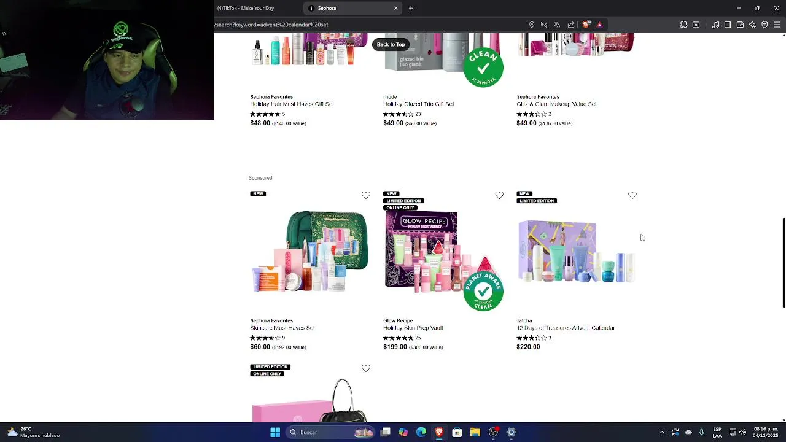Open the Brave Shields lion icon
Screen dimensions: 786x442
click(586, 25)
